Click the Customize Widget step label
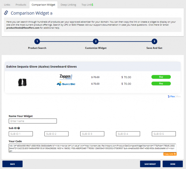Screen dimensions: 186x169 [96, 48]
